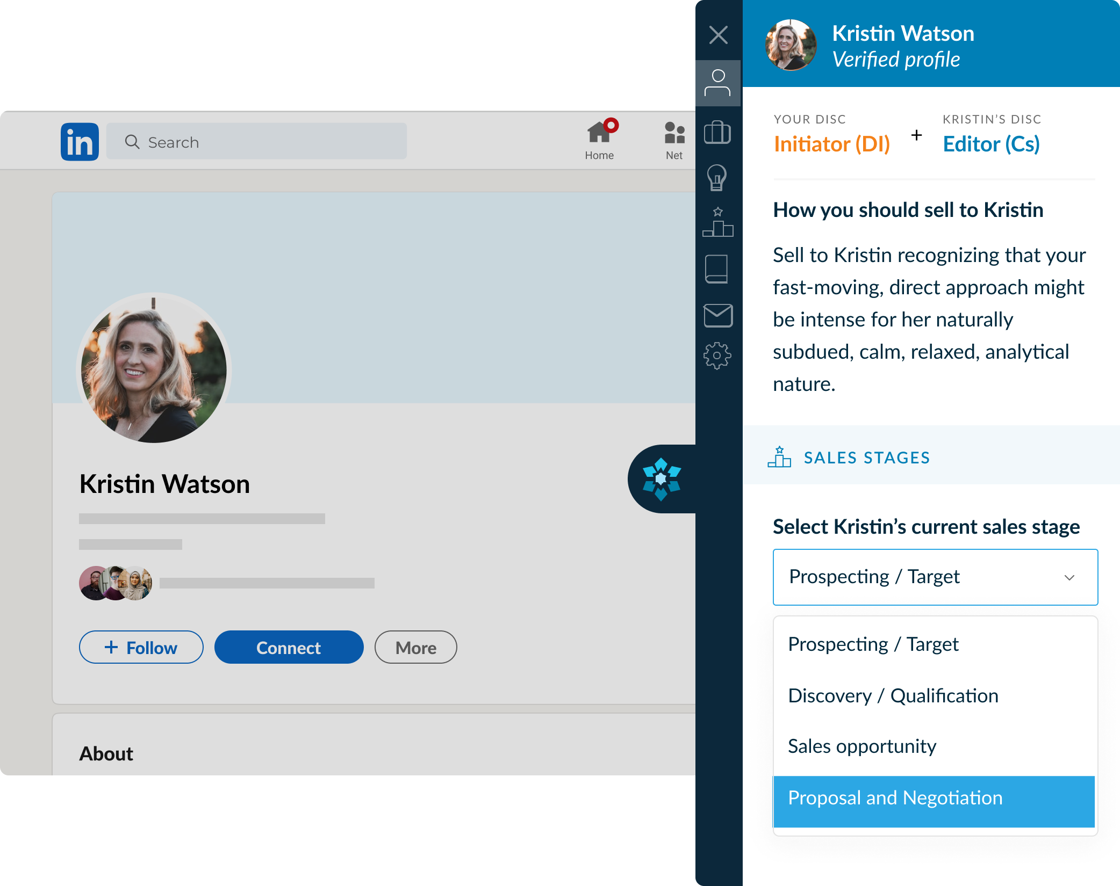Image resolution: width=1120 pixels, height=886 pixels.
Task: Click the Crystal extension launcher icon
Action: click(x=662, y=478)
